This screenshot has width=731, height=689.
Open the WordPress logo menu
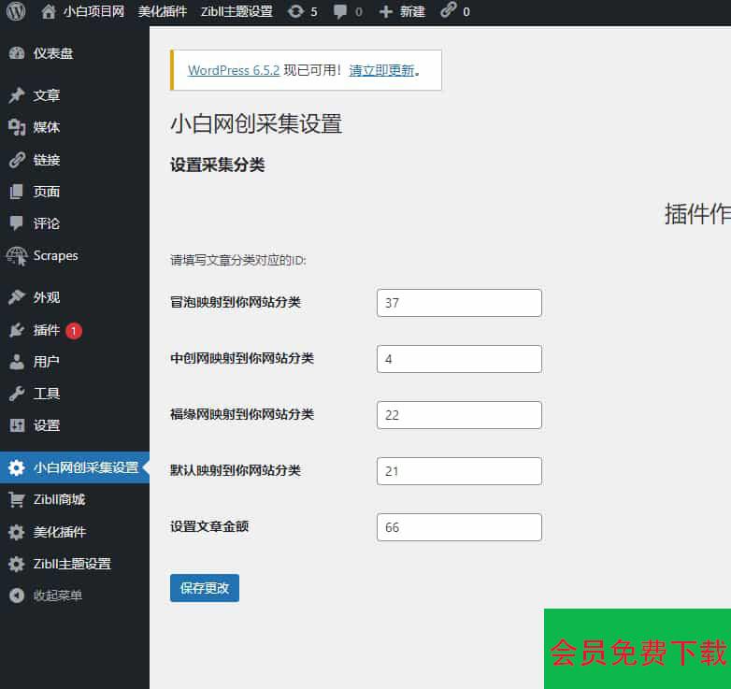point(16,11)
